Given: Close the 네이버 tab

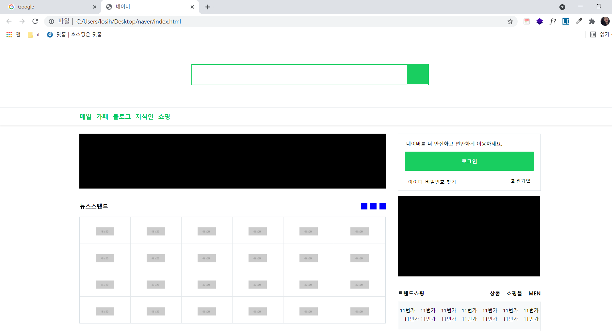Looking at the screenshot, I should (192, 7).
